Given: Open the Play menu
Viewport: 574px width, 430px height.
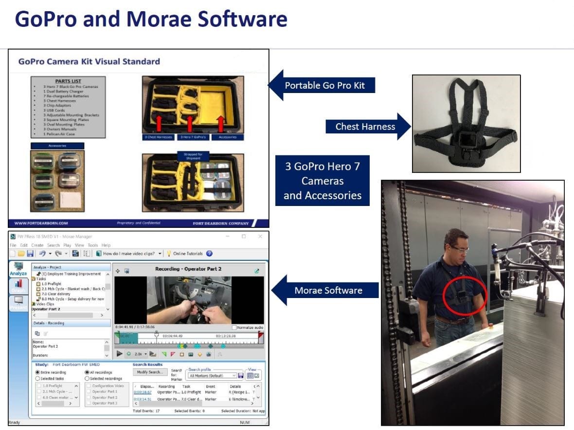Looking at the screenshot, I should pyautogui.click(x=67, y=245).
